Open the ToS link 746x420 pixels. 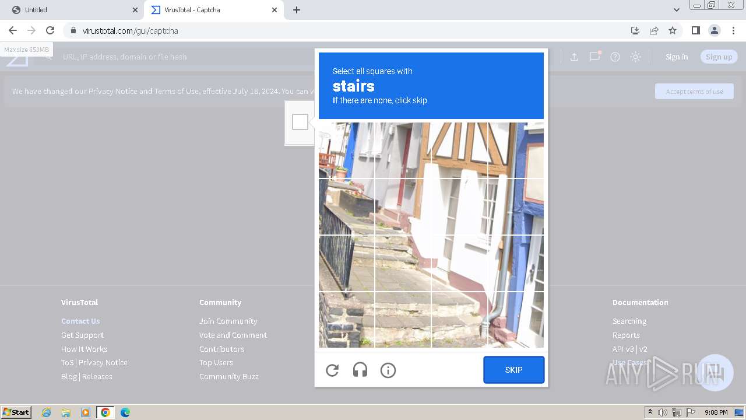coord(68,362)
